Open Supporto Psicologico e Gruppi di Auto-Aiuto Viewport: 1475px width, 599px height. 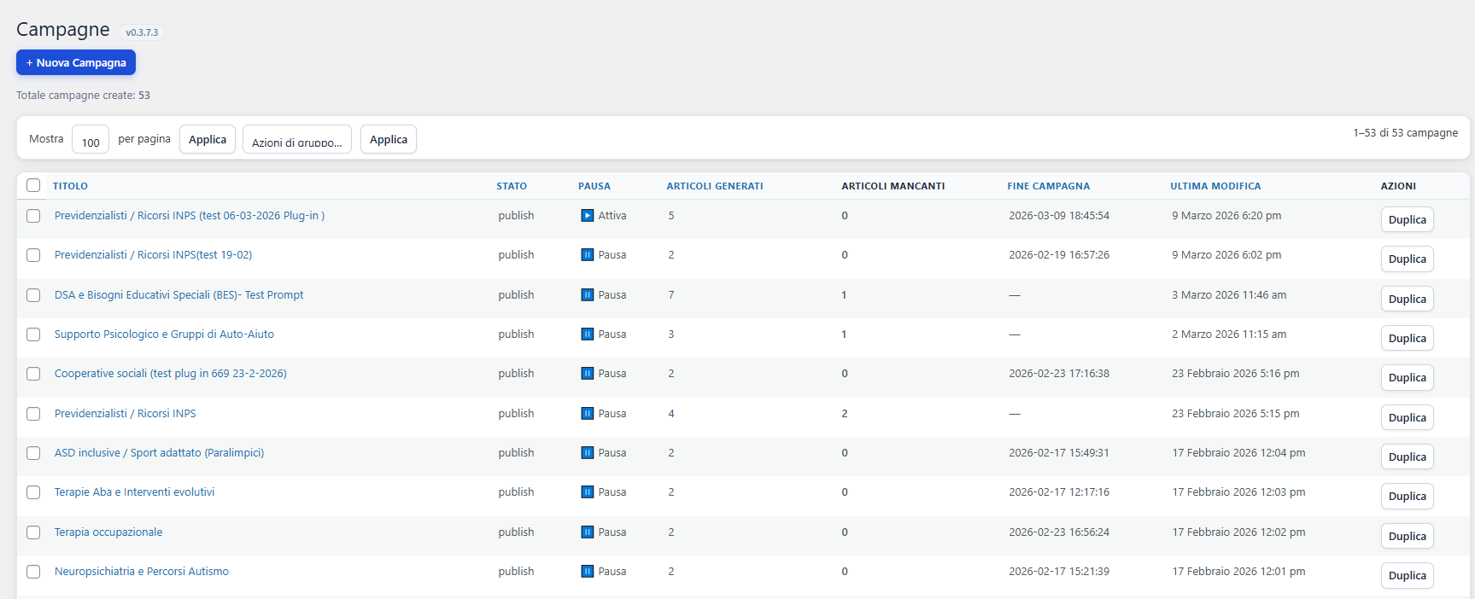point(164,334)
